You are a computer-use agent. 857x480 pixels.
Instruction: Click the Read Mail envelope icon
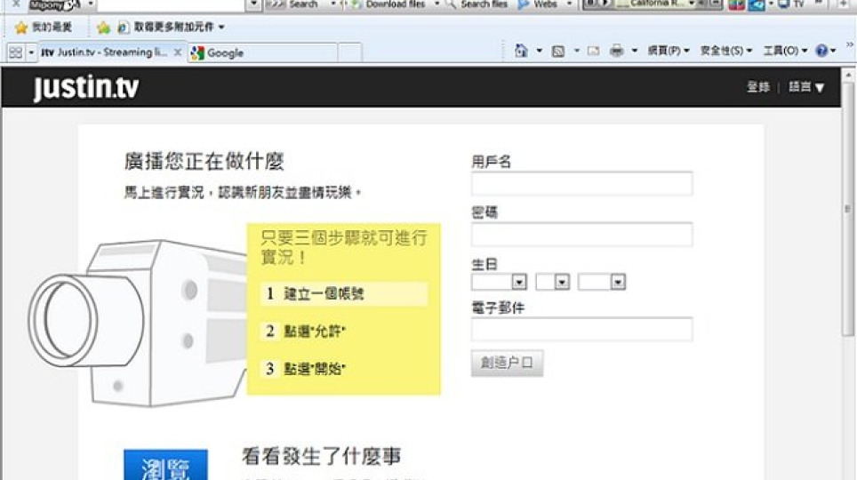click(x=593, y=52)
